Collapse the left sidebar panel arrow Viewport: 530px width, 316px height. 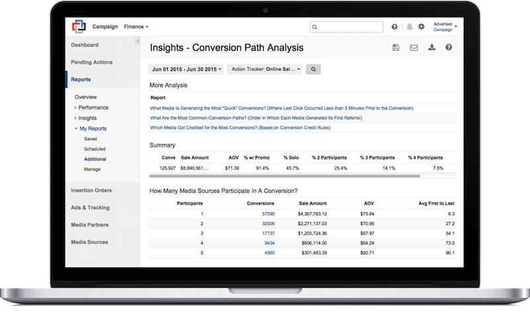(x=137, y=42)
